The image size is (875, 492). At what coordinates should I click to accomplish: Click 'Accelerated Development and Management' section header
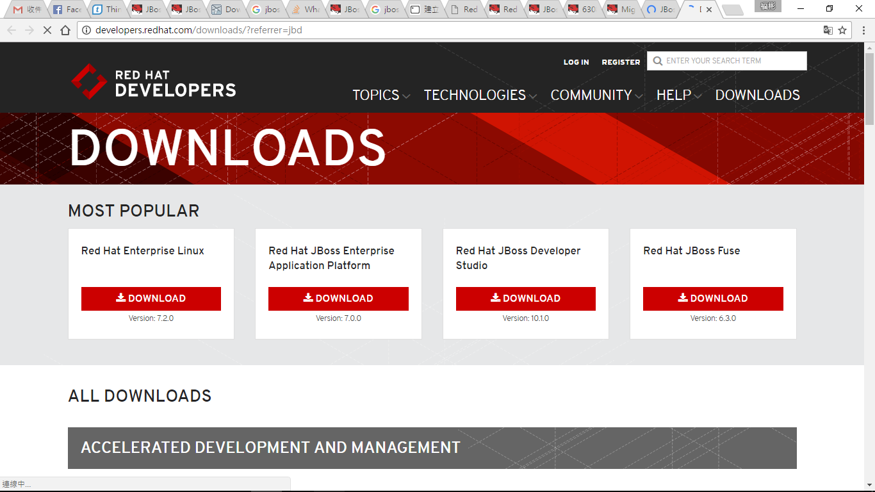[x=432, y=448]
